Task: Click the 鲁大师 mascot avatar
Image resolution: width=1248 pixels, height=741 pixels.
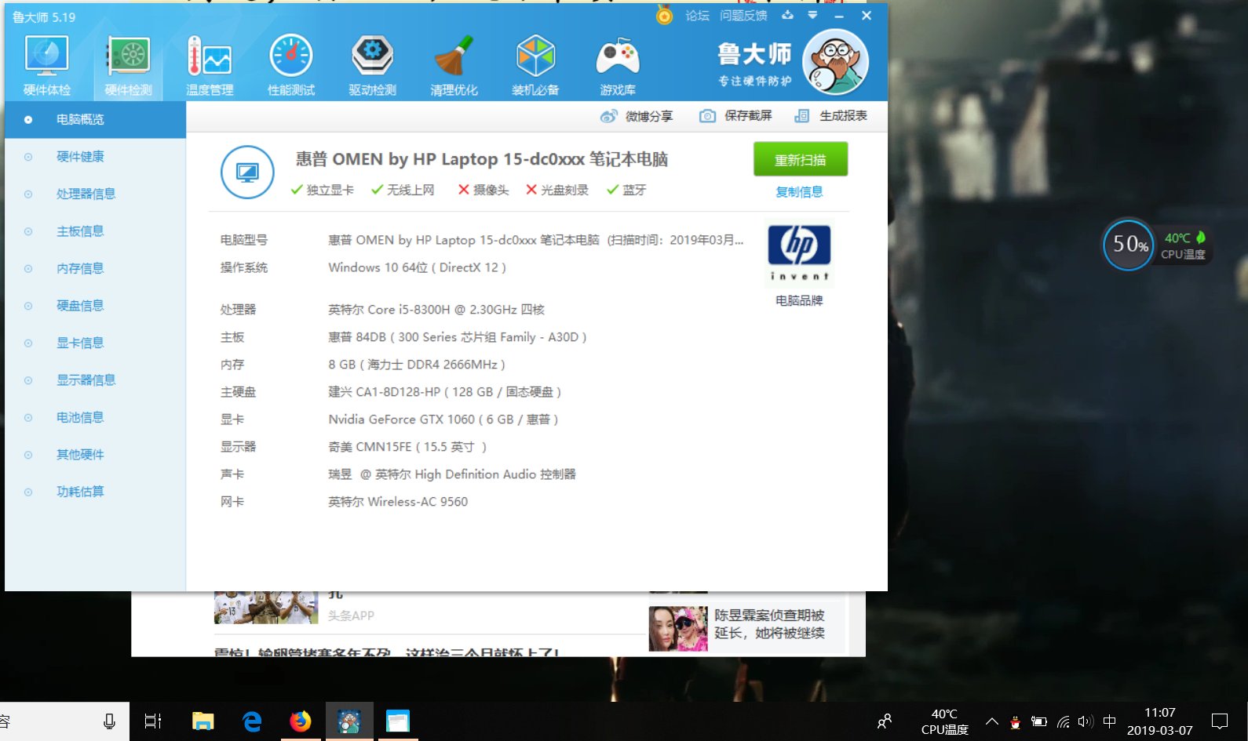Action: 836,61
